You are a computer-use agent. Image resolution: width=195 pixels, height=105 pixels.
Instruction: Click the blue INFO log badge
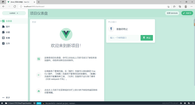[x=39, y=103]
